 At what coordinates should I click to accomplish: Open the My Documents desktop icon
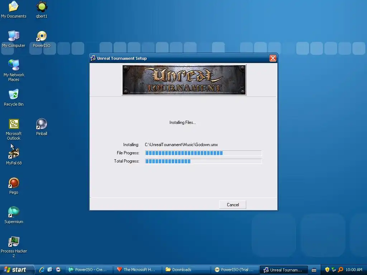tap(14, 9)
